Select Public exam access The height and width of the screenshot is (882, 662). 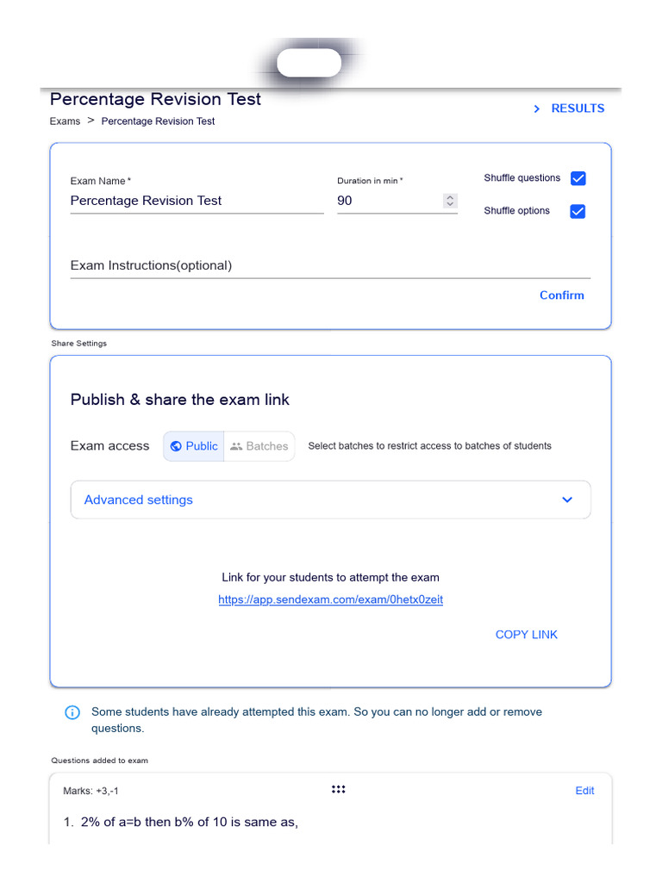194,446
